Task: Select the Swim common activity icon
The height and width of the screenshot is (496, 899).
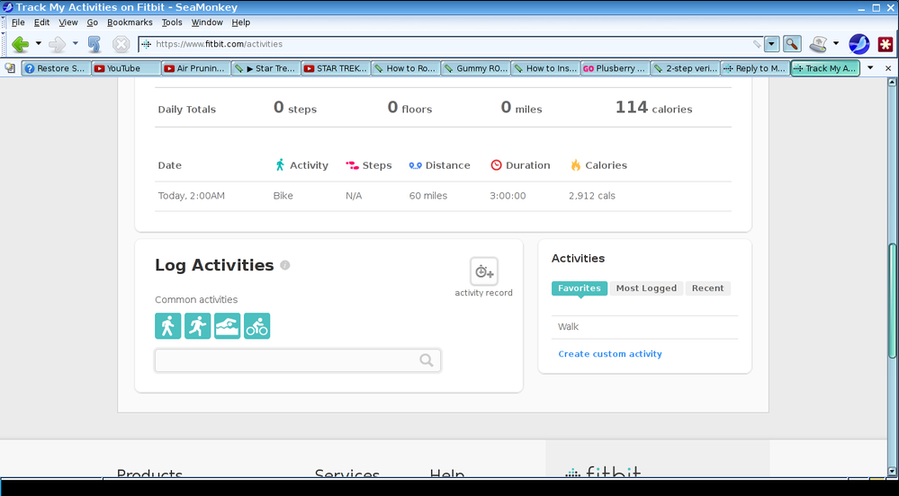Action: pos(227,326)
